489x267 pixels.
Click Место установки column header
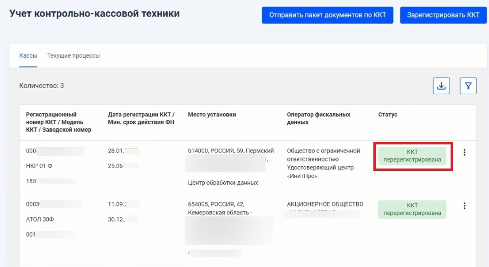212,115
